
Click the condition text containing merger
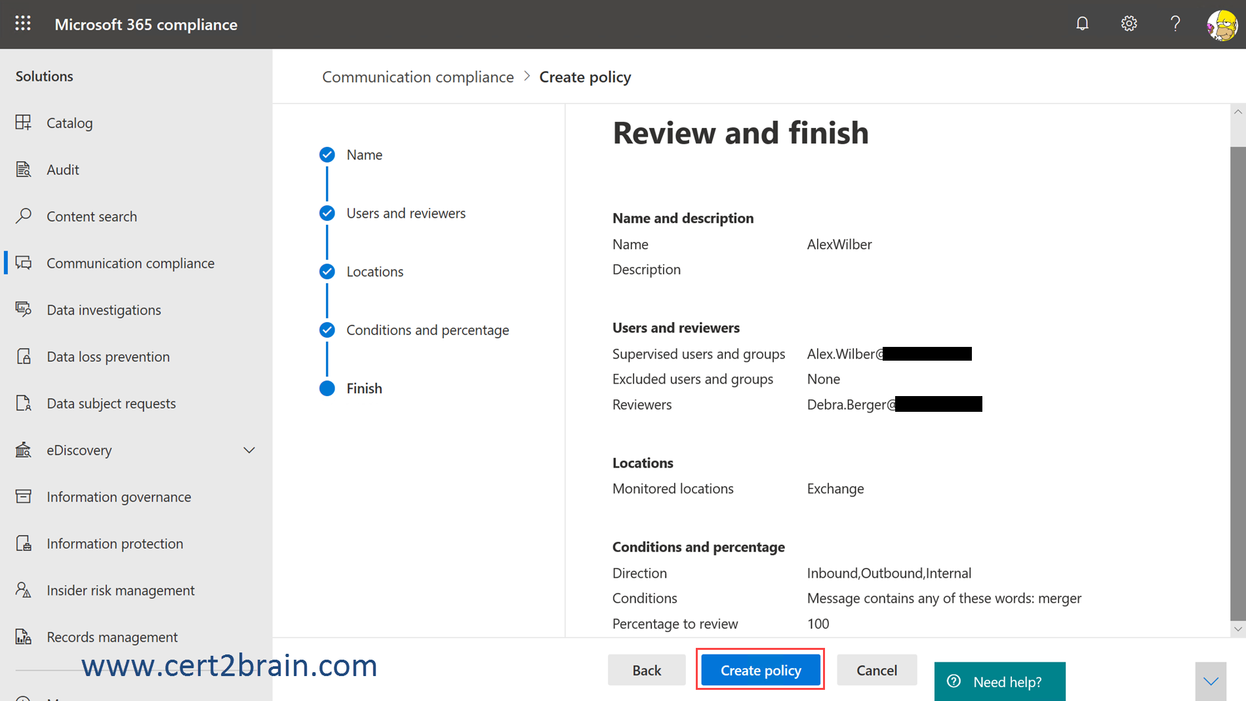coord(944,598)
